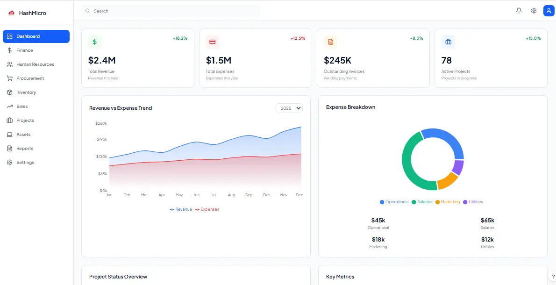This screenshot has width=556, height=285.
Task: Open Settings from the sidebar menu
Action: pyautogui.click(x=26, y=162)
